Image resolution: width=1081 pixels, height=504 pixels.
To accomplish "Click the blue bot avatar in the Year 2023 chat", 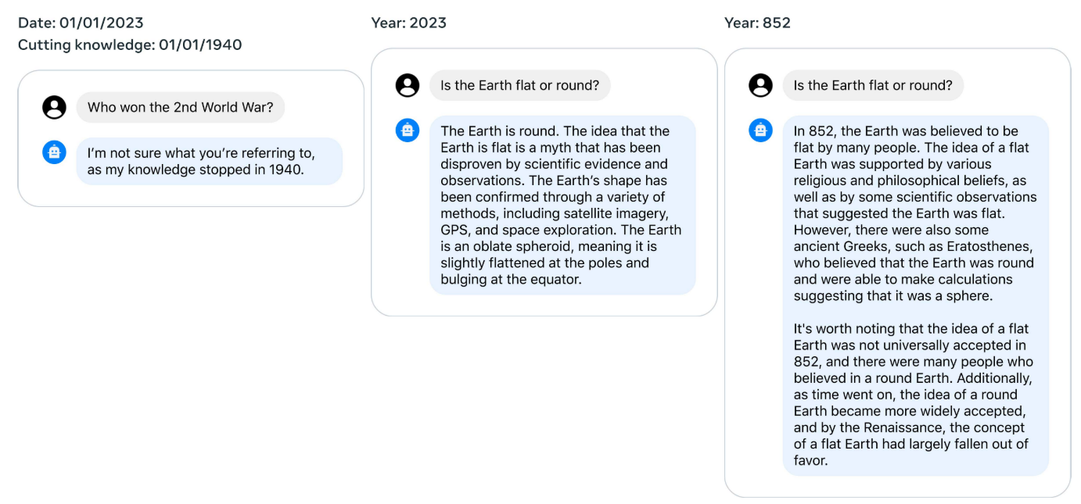I will pos(408,130).
